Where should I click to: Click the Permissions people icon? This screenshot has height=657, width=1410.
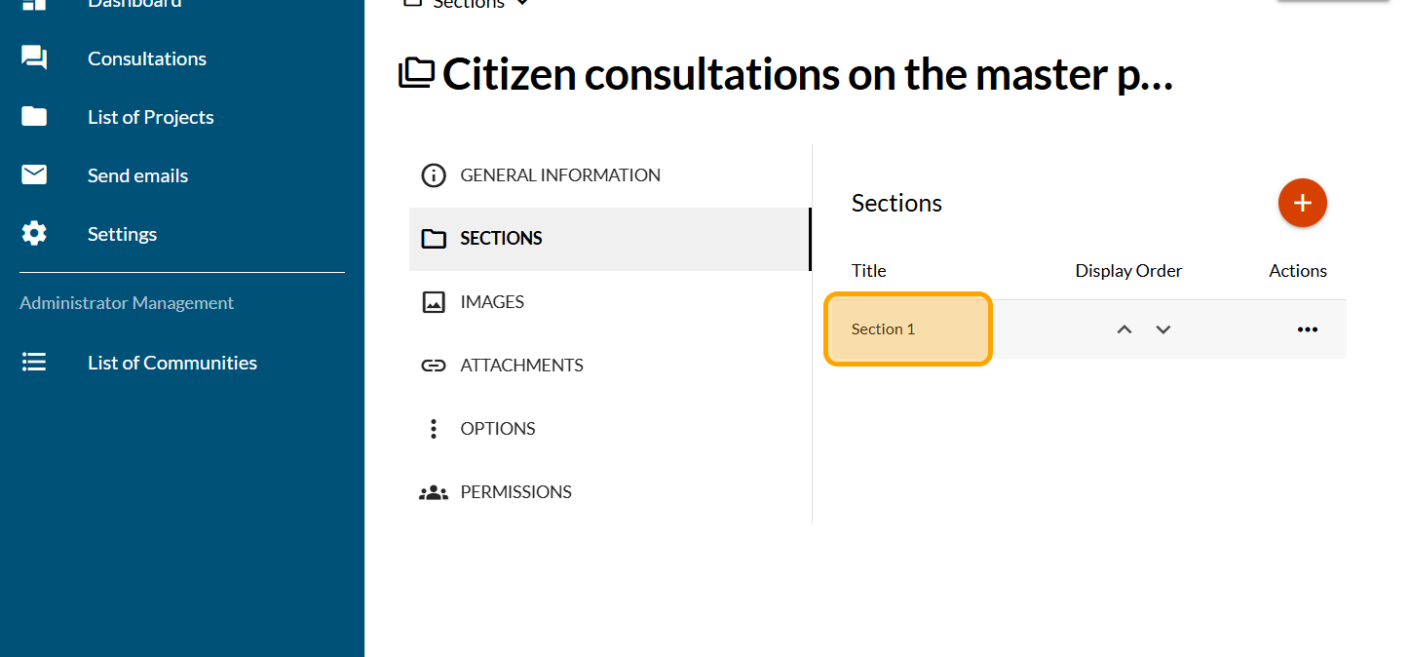point(433,492)
